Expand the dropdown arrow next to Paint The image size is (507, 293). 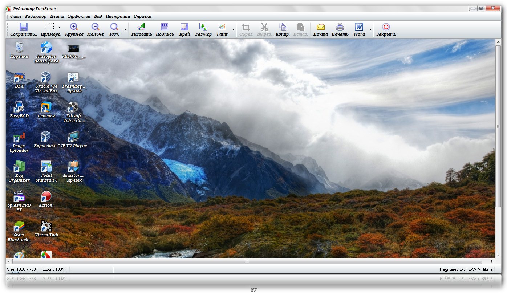click(x=233, y=29)
